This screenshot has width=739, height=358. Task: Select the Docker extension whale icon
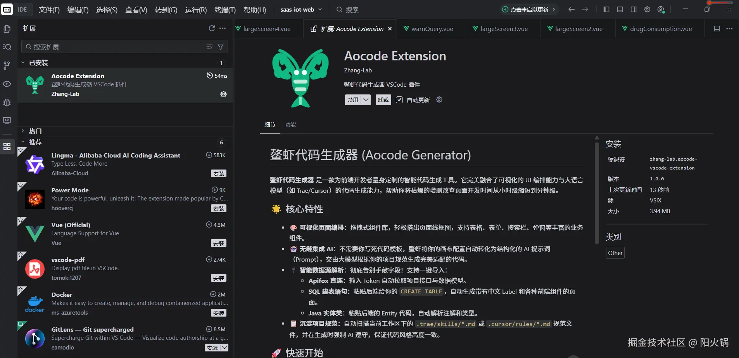coord(35,304)
